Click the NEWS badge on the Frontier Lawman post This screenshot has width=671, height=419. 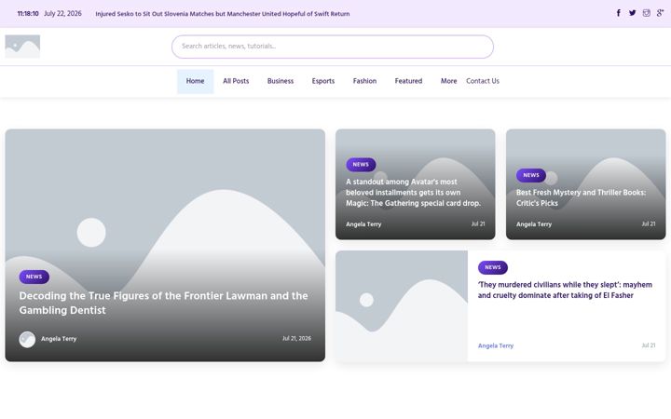(34, 277)
